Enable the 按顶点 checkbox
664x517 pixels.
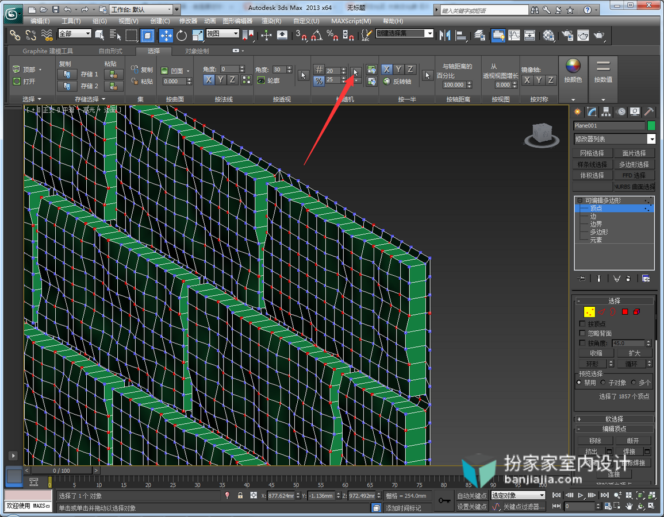tap(582, 323)
